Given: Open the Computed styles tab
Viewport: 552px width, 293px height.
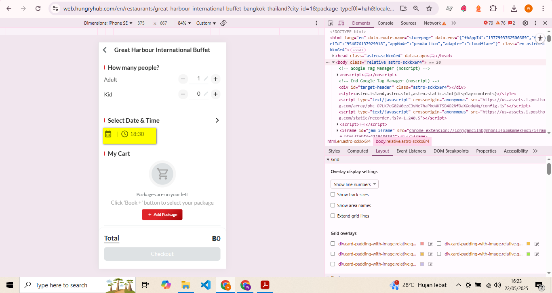Looking at the screenshot, I should [358, 151].
